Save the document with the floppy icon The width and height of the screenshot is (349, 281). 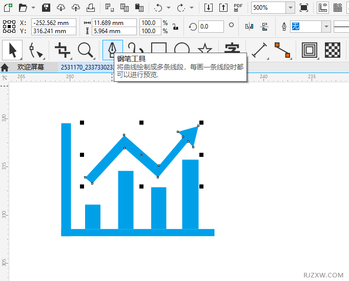coord(46,8)
